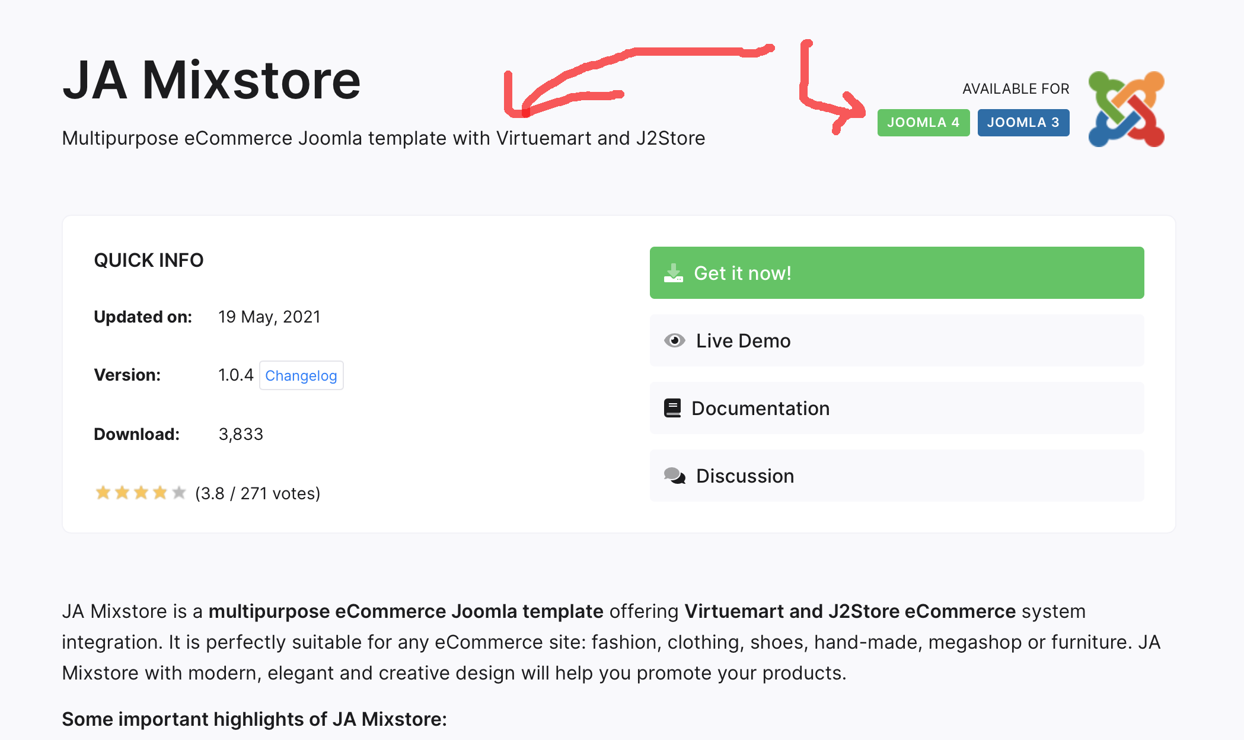
Task: Click the first gold rating star
Action: [103, 493]
